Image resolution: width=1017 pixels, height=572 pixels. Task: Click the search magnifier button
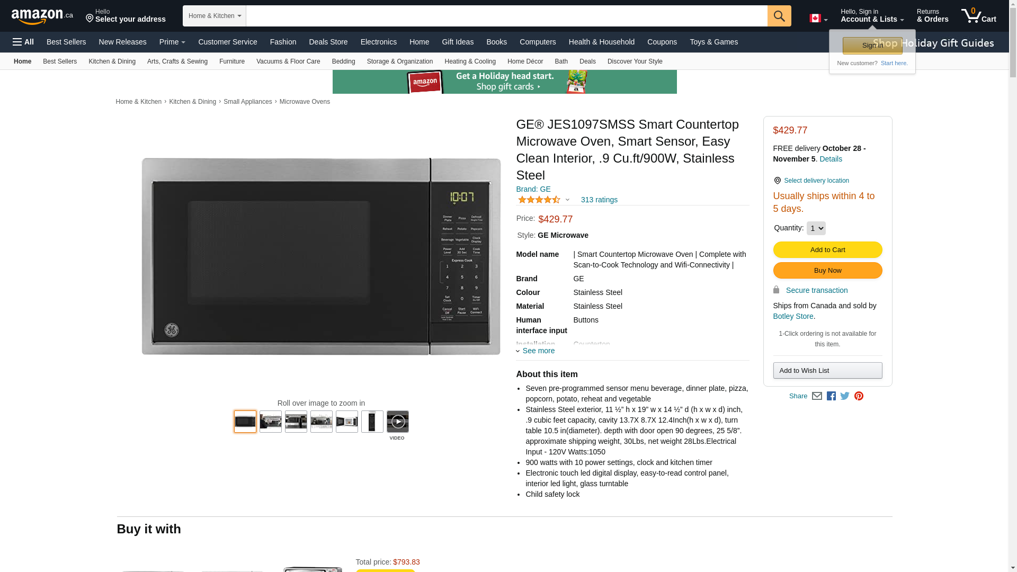point(779,16)
